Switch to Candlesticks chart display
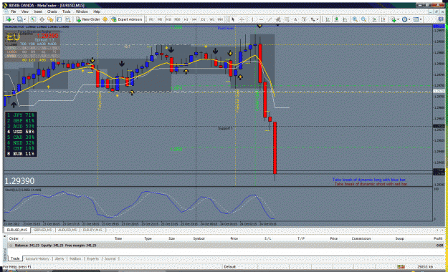The height and width of the screenshot is (272, 448). (336, 19)
